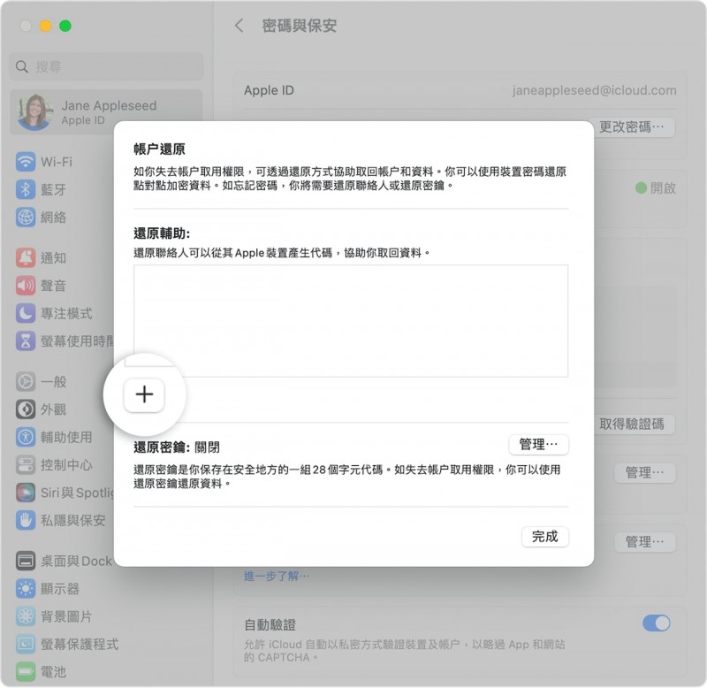Open 顯示器 displays settings
Image resolution: width=707 pixels, height=688 pixels.
click(x=59, y=588)
